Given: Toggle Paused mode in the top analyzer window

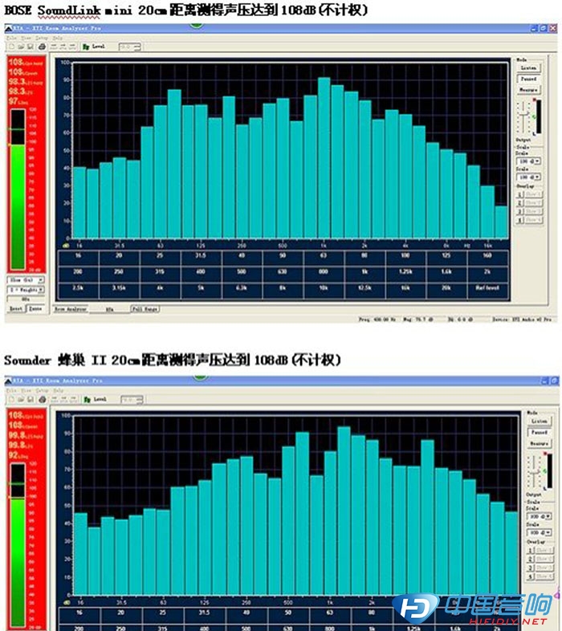Looking at the screenshot, I should 528,79.
